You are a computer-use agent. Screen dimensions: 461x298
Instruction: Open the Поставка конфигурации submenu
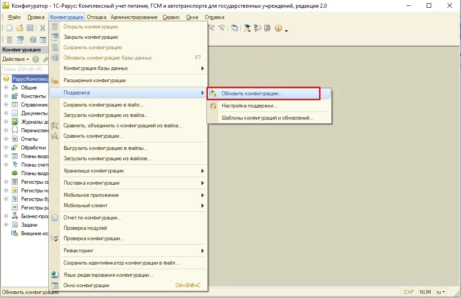click(x=128, y=183)
